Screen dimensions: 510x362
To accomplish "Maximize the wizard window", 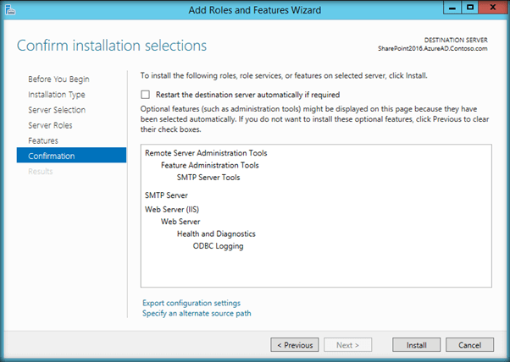I will (x=468, y=9).
